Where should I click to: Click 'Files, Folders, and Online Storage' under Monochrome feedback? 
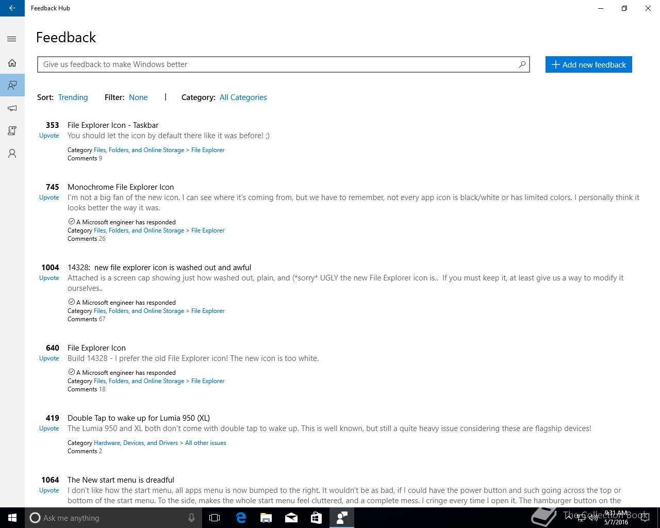tap(139, 230)
